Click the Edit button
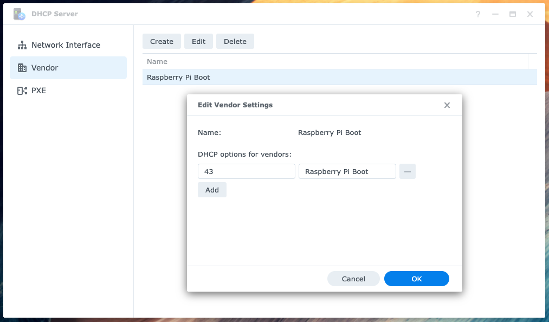549x322 pixels. pos(198,41)
